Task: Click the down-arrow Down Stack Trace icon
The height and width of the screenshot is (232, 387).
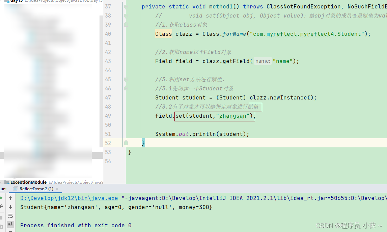Action: (x=10, y=207)
